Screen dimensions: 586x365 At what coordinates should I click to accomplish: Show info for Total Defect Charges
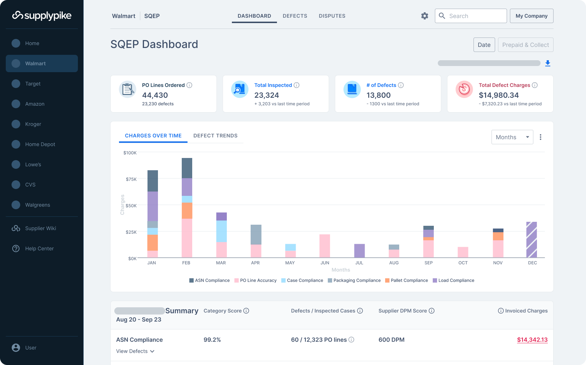click(535, 85)
